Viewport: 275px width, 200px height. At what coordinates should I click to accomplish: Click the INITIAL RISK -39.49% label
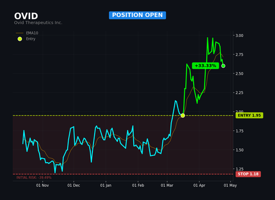(34, 177)
